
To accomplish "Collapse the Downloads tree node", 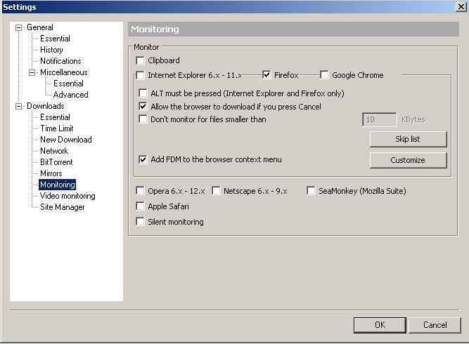I will click(x=18, y=106).
